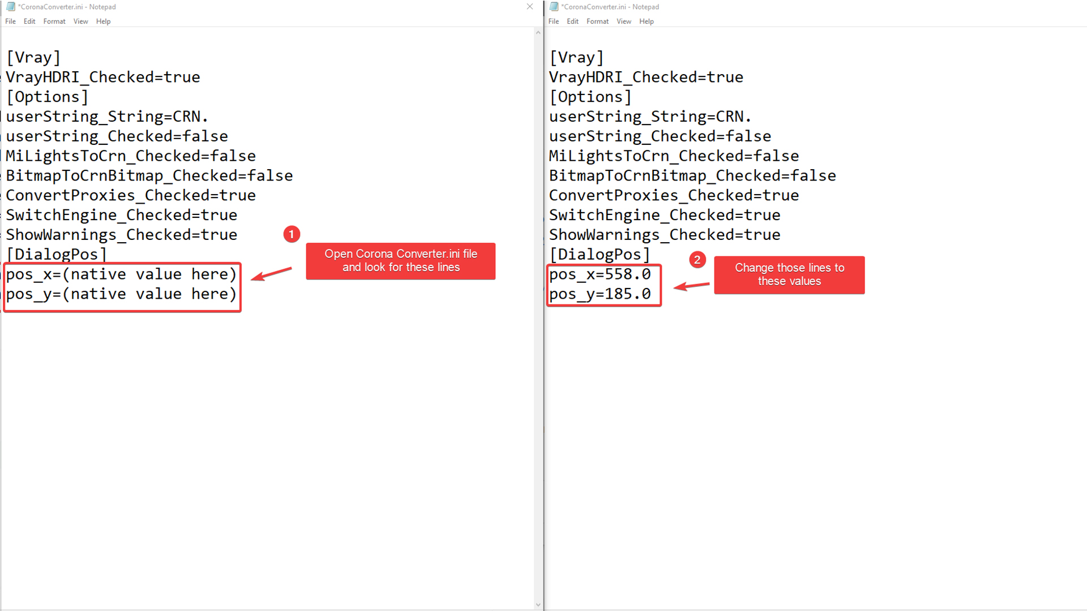
Task: Click SwitchEngine_Checked=true in left Notepad
Action: 122,216
